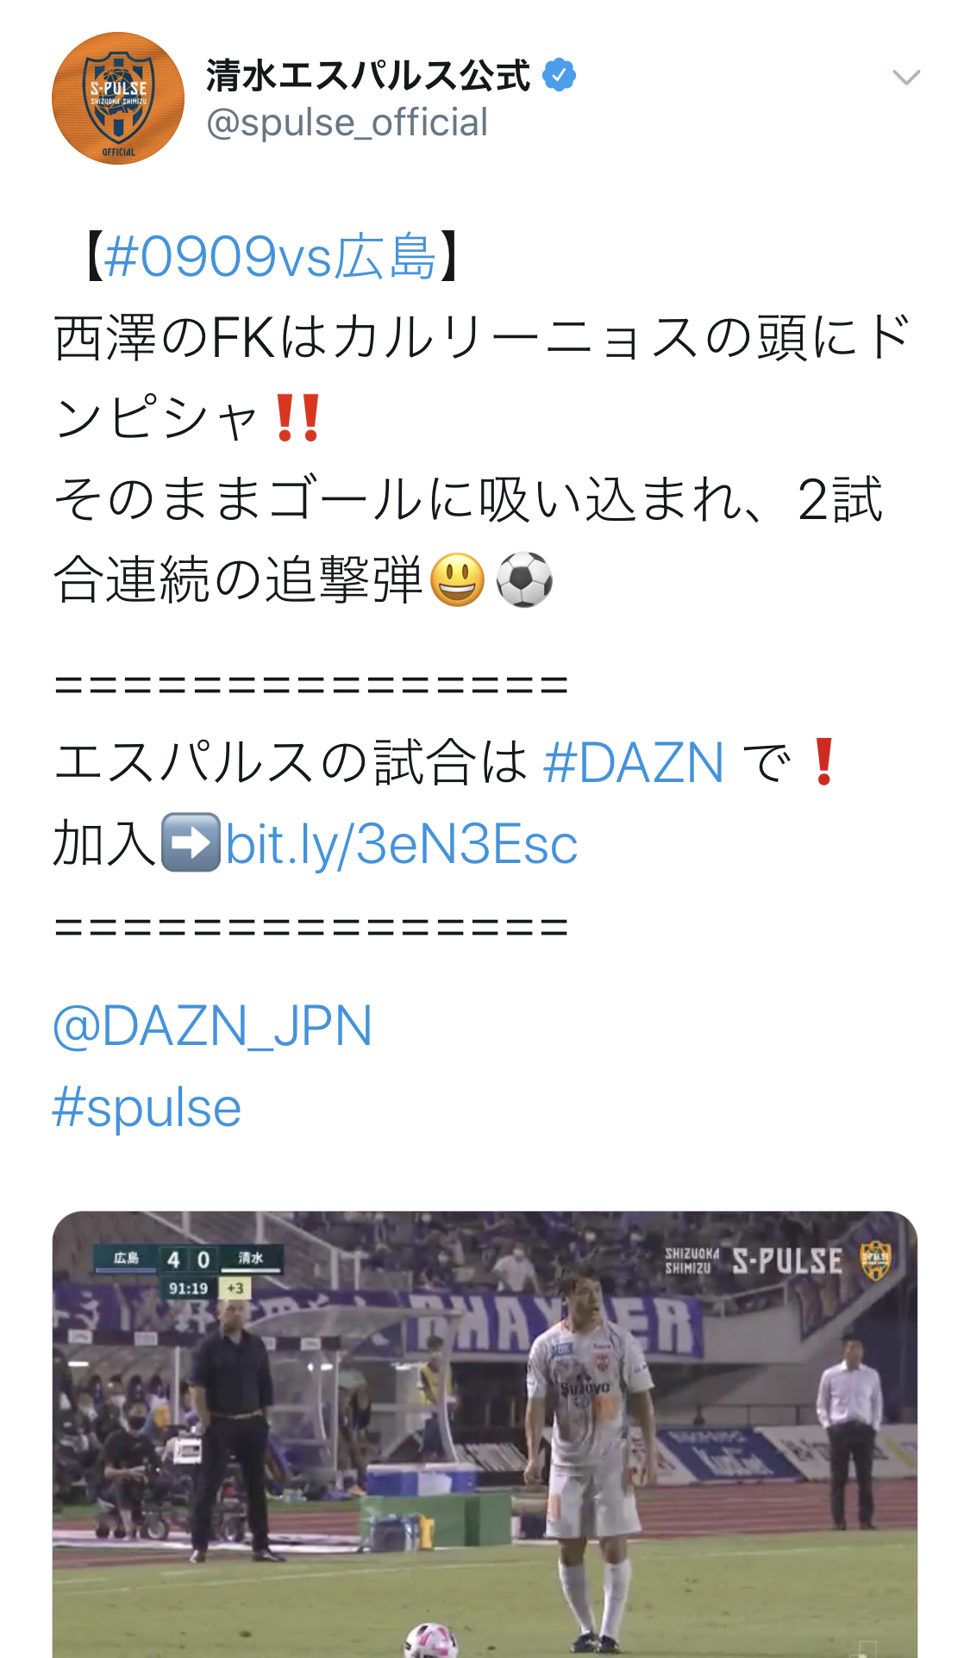Play the embedded match video
970x1658 pixels.
click(x=485, y=1434)
